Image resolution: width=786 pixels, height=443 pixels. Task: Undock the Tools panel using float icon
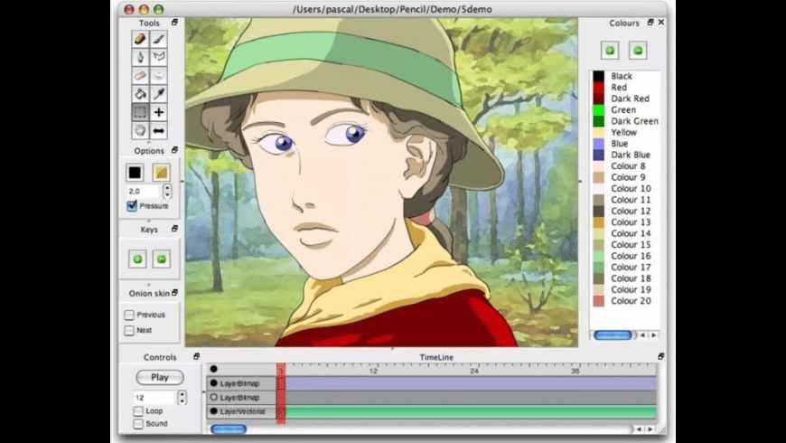click(x=174, y=23)
